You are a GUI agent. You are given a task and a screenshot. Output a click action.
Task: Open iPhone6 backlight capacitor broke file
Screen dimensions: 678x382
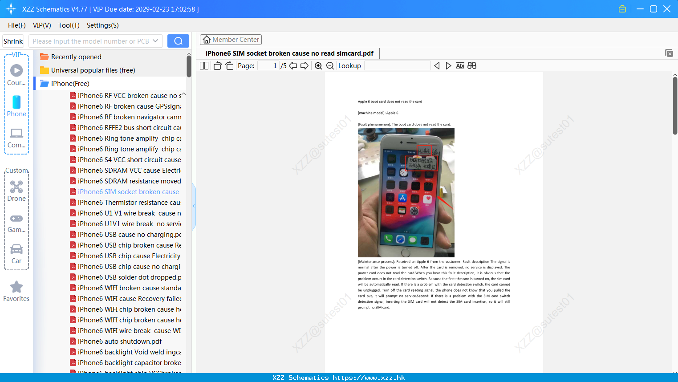pos(126,363)
